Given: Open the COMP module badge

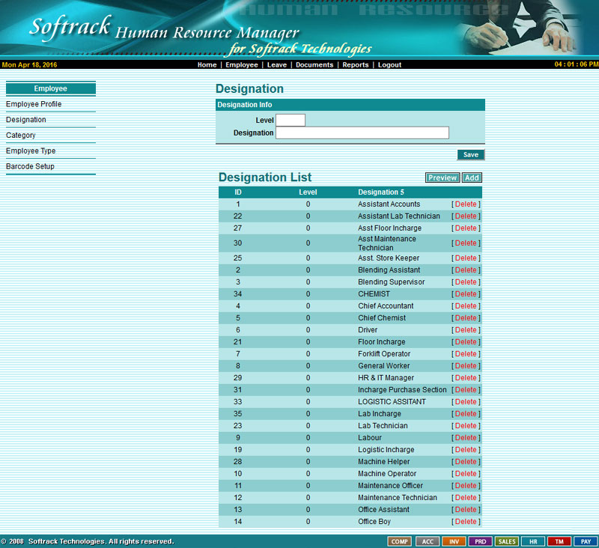Looking at the screenshot, I should point(400,541).
